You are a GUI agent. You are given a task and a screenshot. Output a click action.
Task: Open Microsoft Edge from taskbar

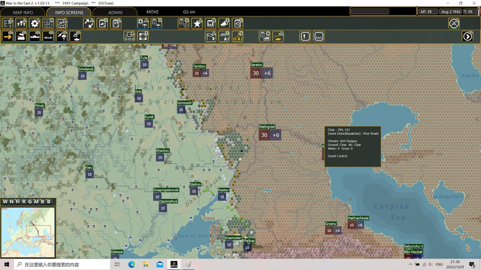[132, 264]
